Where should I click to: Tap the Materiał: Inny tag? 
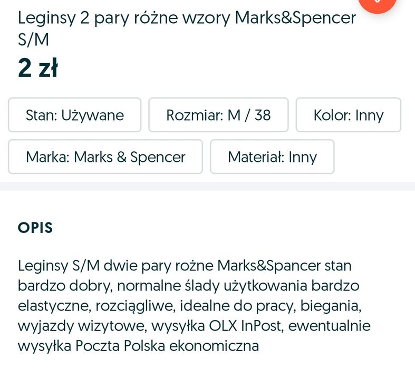[272, 157]
